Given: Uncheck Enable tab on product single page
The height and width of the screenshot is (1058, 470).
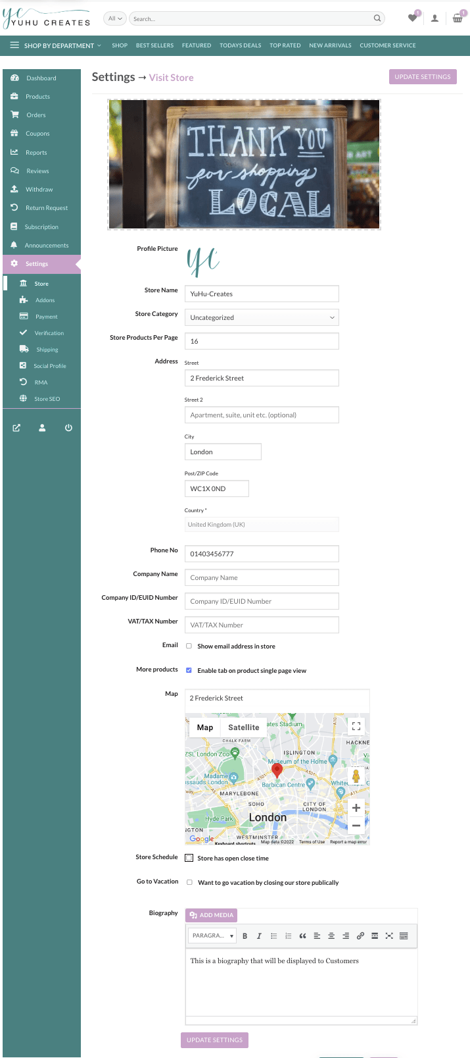Looking at the screenshot, I should point(189,671).
